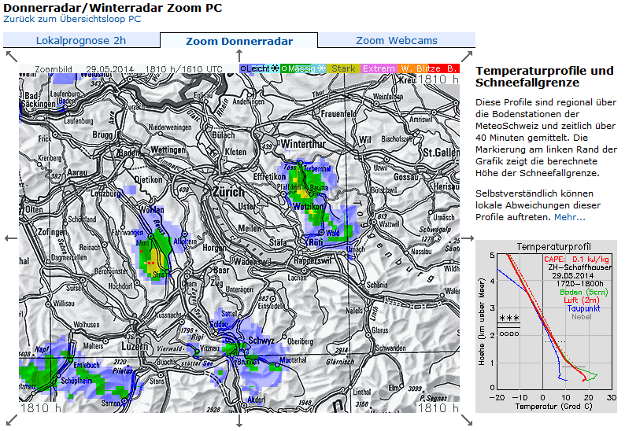Click the St.Gallen label on the map
The width and height of the screenshot is (625, 431).
[x=441, y=153]
